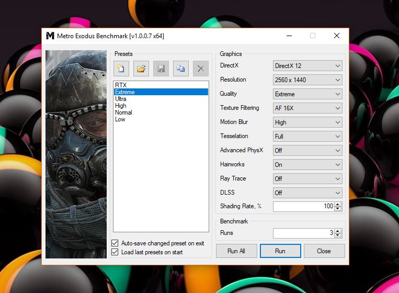Expand the Motion Blur dropdown

307,122
